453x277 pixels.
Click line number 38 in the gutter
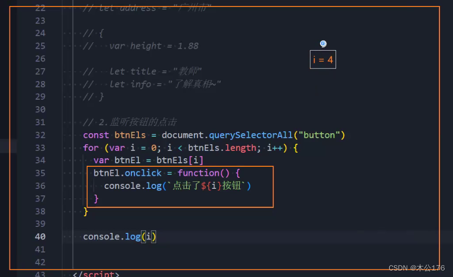click(40, 211)
